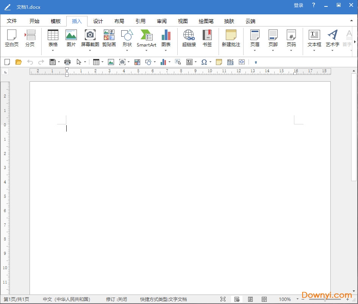Open the Omega special symbol tool

pos(204,62)
